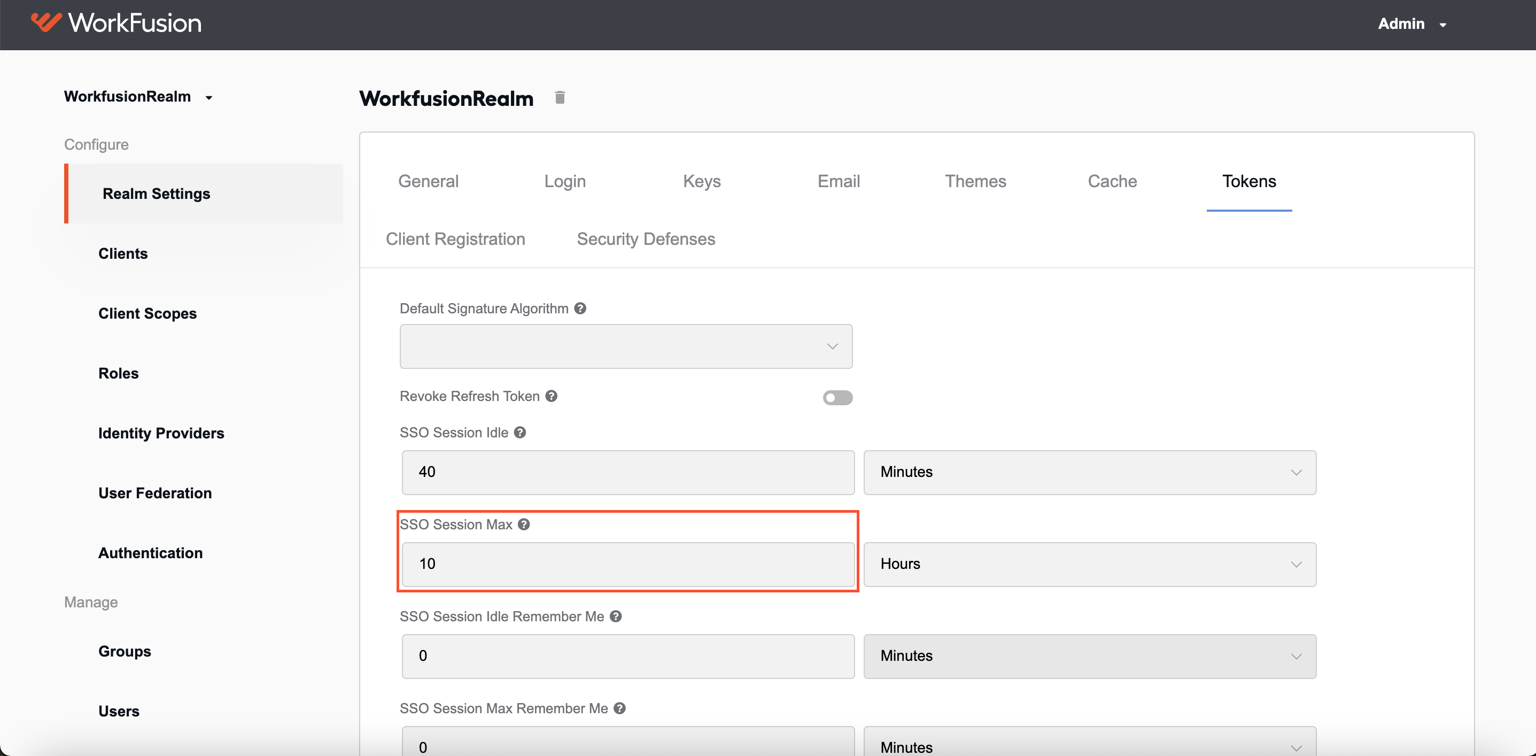Click SSO Session Idle Remember Me value field
Viewport: 1536px width, 756px height.
tap(628, 657)
